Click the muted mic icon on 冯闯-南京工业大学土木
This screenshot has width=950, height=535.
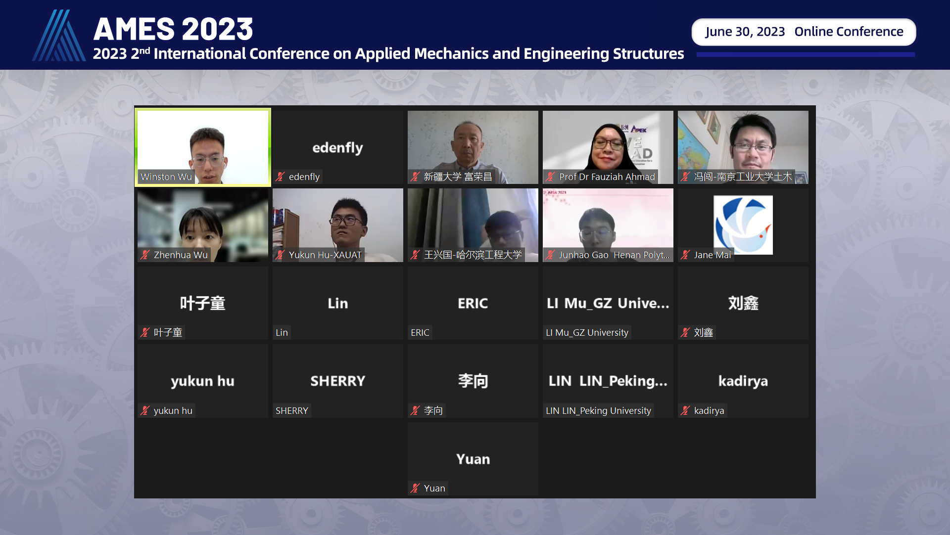(x=686, y=177)
